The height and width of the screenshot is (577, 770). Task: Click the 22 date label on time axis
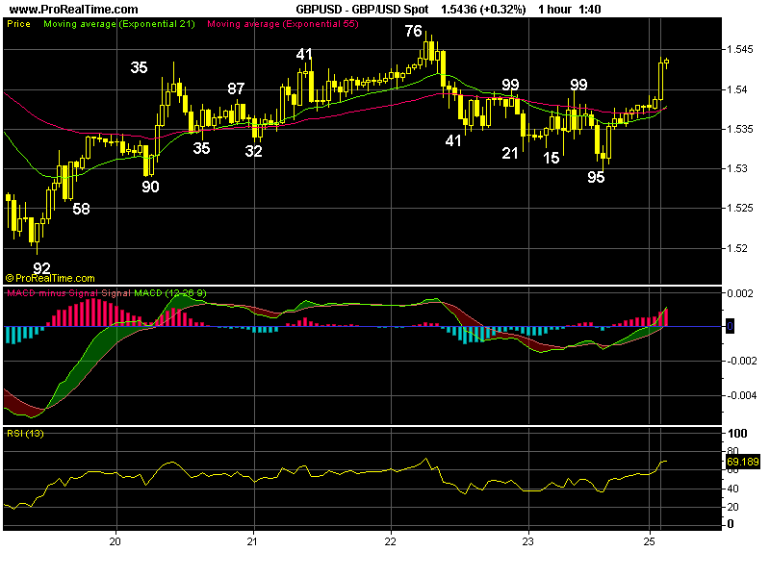390,541
